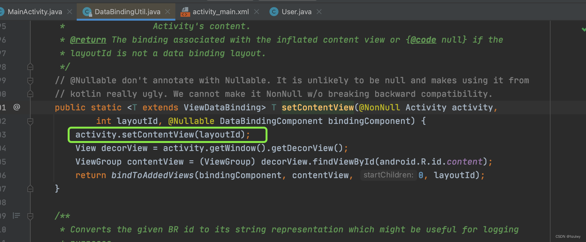Click the @ annotation gutter icon beside setContentView
Viewport: 586px width, 242px height.
pyautogui.click(x=17, y=107)
